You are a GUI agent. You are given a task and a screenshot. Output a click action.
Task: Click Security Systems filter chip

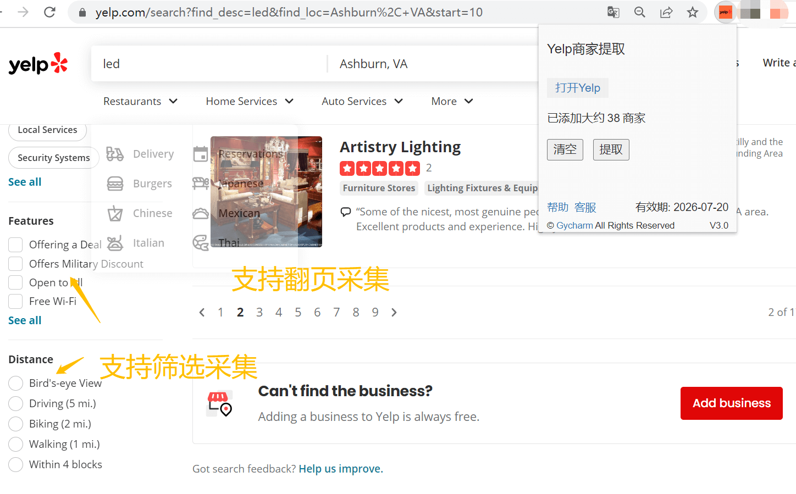pyautogui.click(x=54, y=158)
